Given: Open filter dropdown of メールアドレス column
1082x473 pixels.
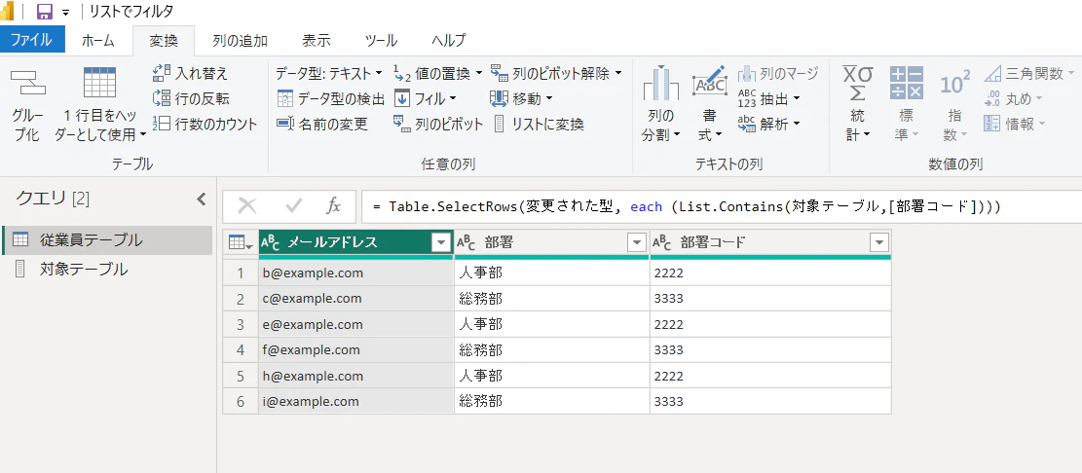Looking at the screenshot, I should pyautogui.click(x=441, y=242).
